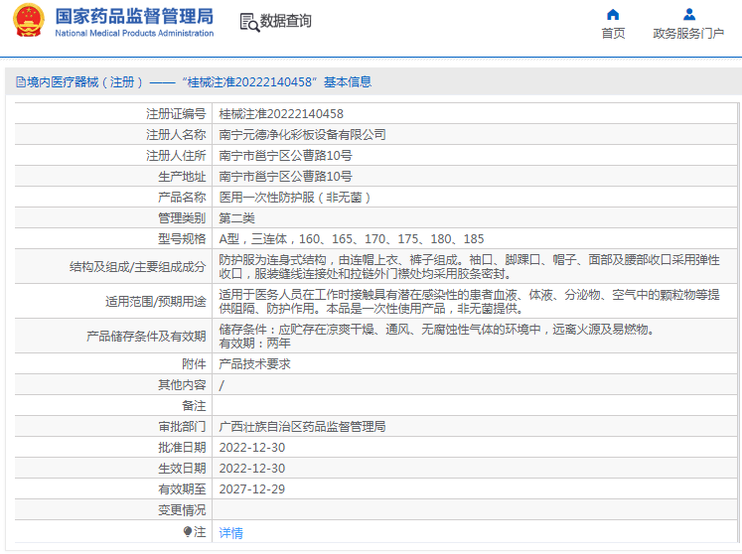Go to 首页 via the house icon
The height and width of the screenshot is (554, 742).
click(613, 15)
